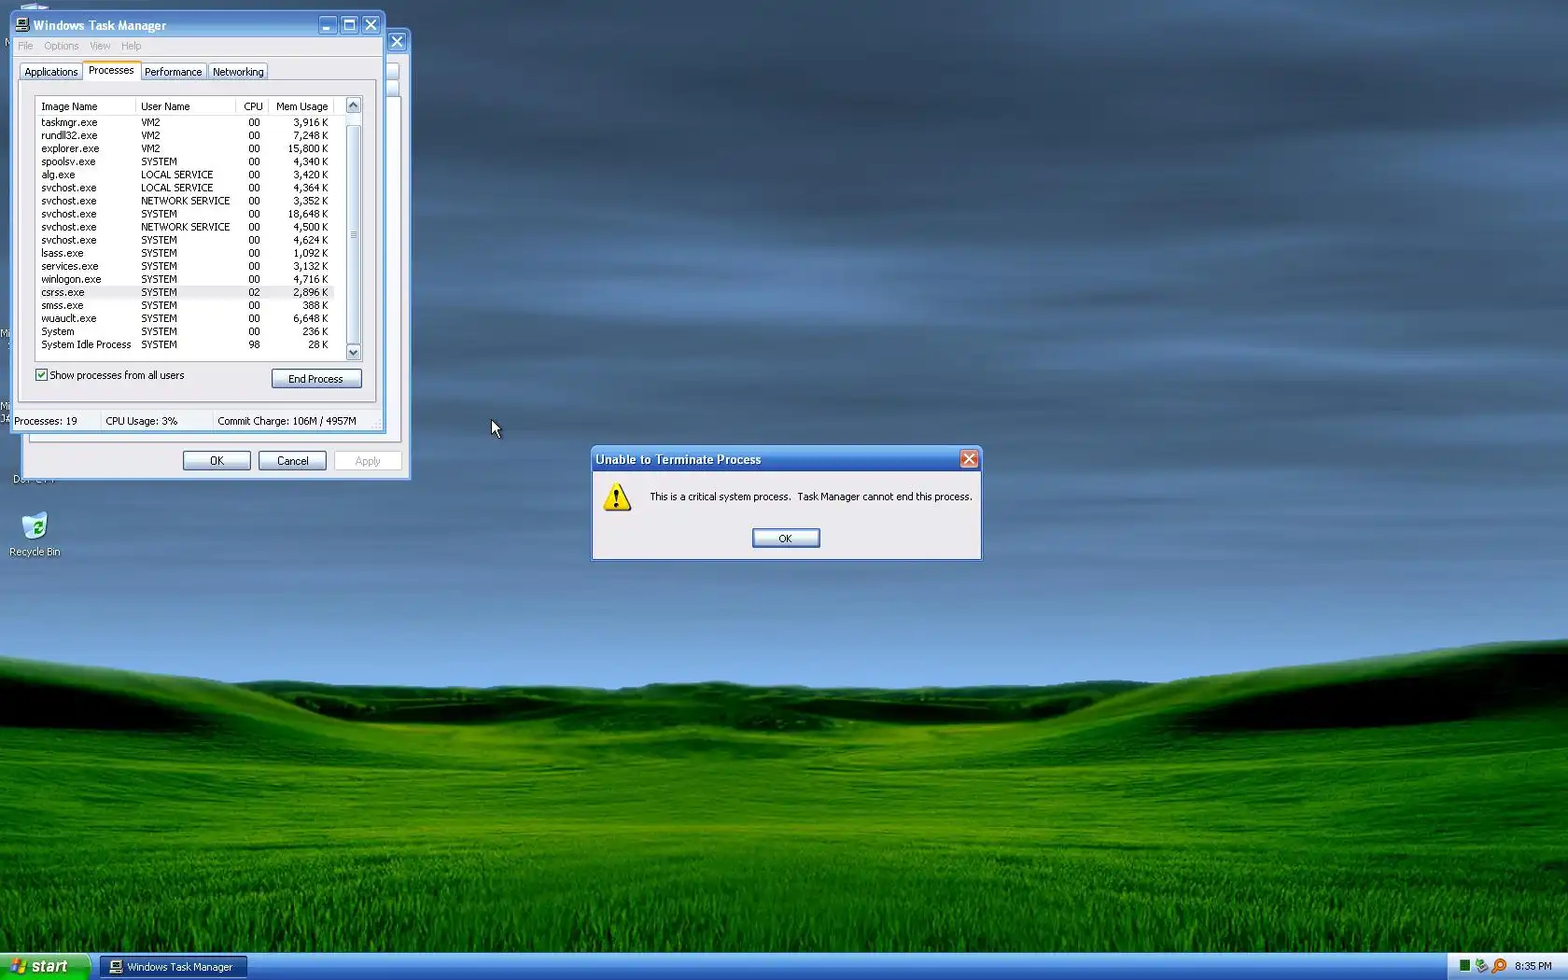Click the Safely Remove Hardware tray icon
This screenshot has width=1568, height=980.
[x=1481, y=966]
